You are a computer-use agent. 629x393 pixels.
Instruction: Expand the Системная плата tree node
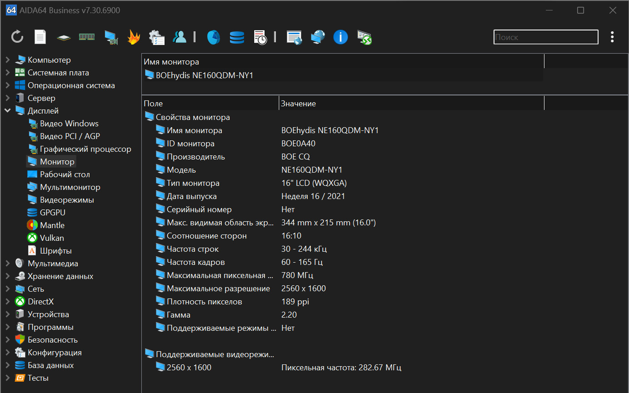[x=8, y=72]
